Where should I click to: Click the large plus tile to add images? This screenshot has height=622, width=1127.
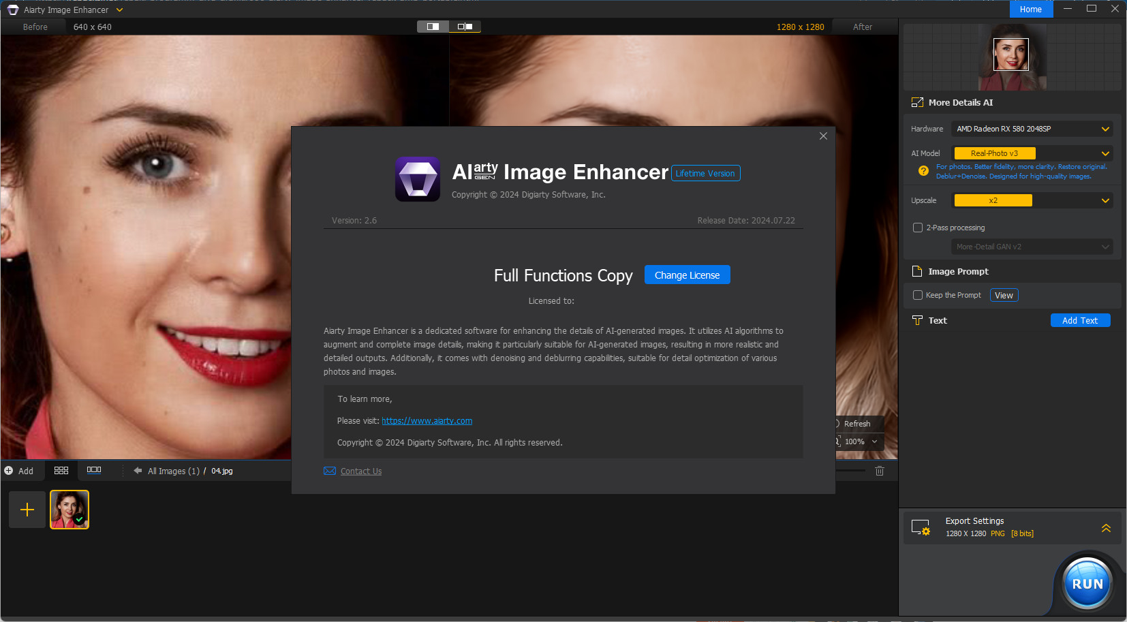tap(27, 510)
